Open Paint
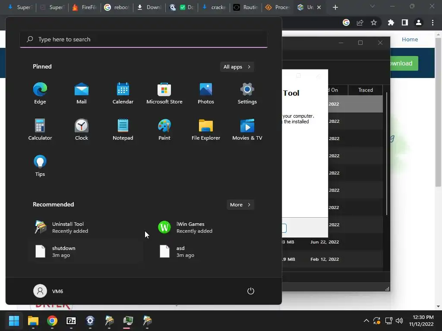442x331 pixels. coord(164,130)
